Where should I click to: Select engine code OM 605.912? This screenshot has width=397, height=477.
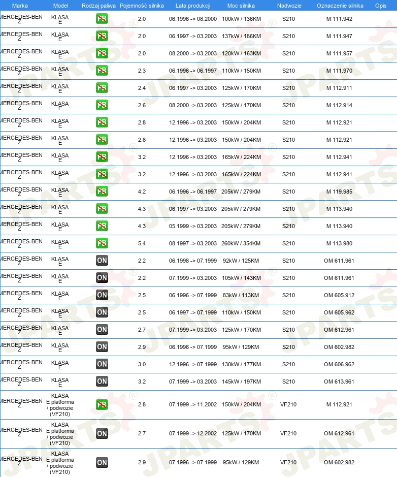pyautogui.click(x=339, y=295)
